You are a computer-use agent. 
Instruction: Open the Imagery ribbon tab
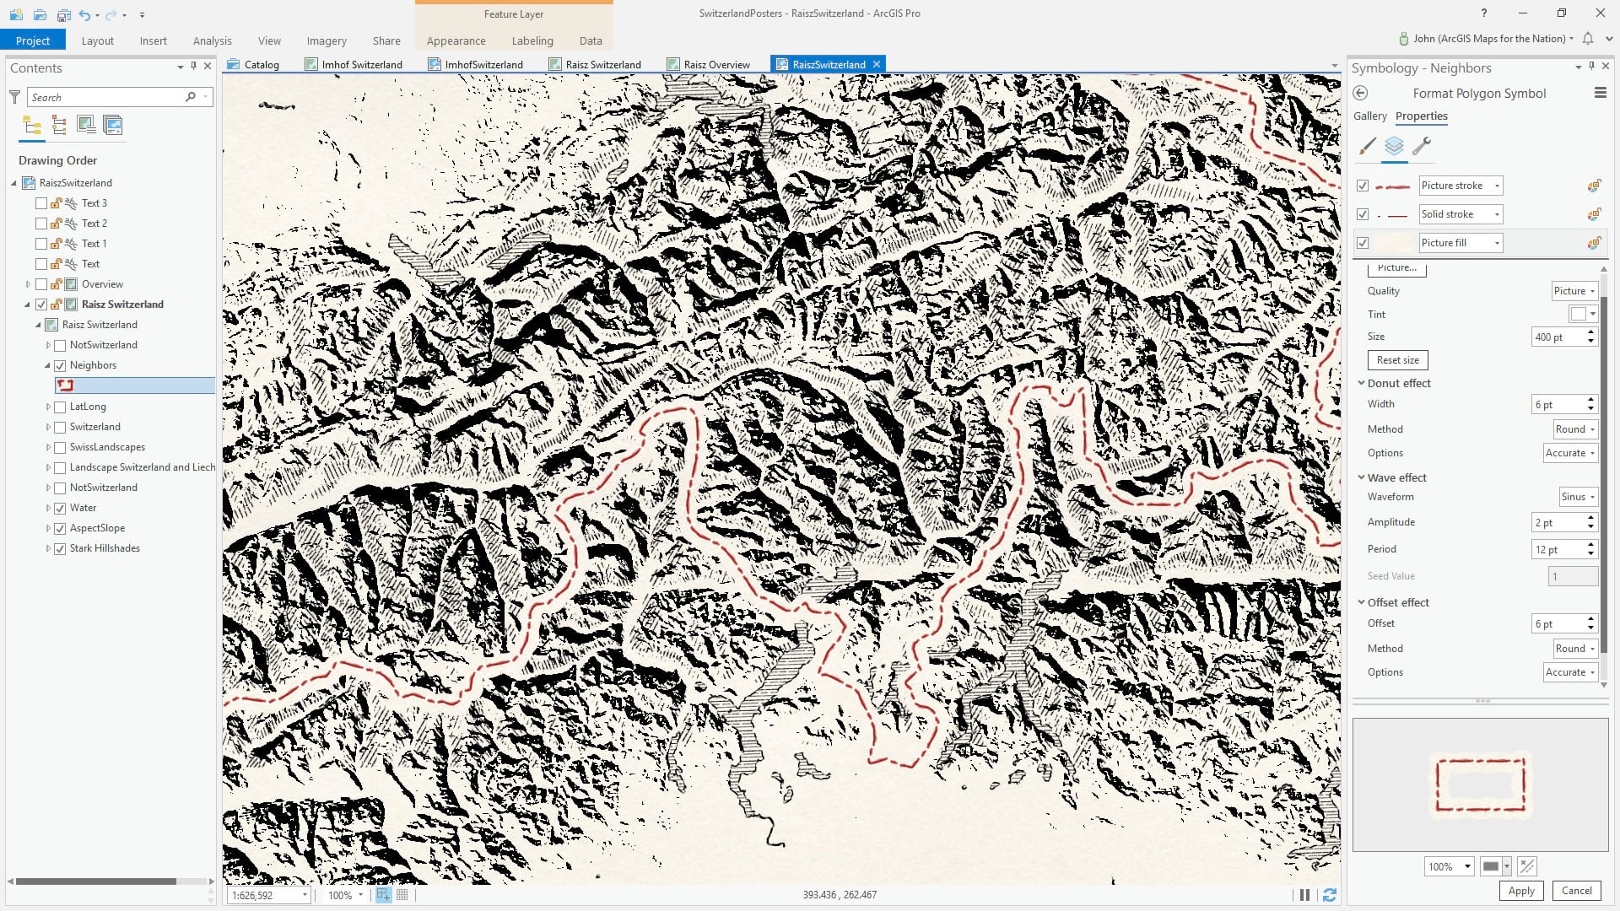(x=327, y=40)
